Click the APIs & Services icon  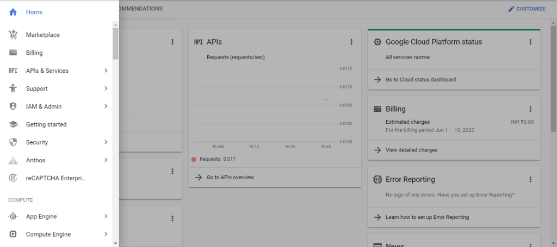coord(13,71)
